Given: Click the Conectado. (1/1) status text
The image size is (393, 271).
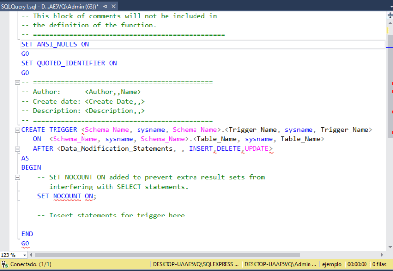Looking at the screenshot, I should [x=31, y=264].
